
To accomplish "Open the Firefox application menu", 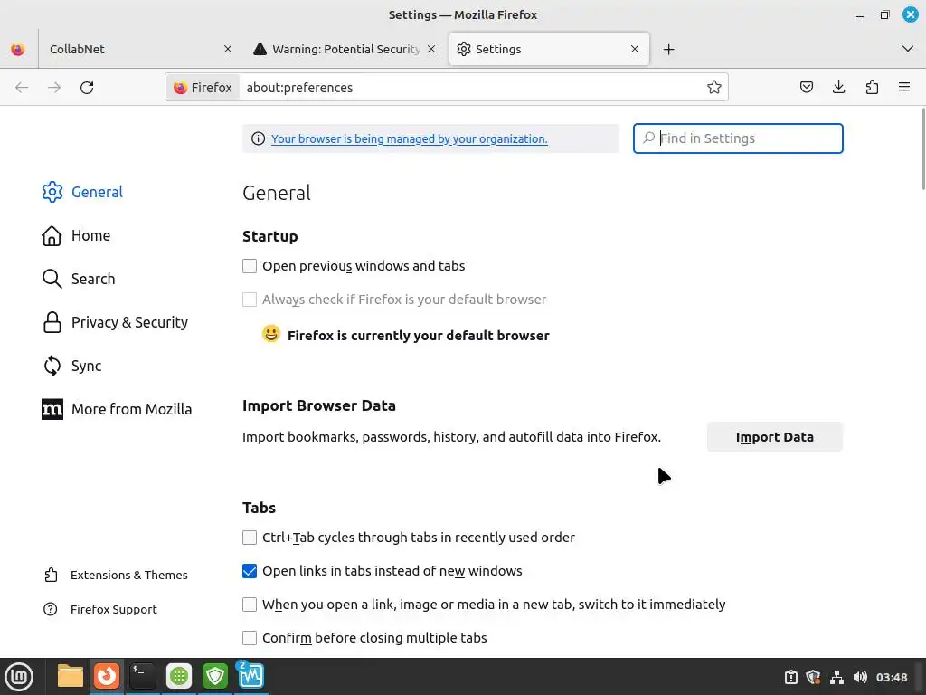I will [904, 88].
